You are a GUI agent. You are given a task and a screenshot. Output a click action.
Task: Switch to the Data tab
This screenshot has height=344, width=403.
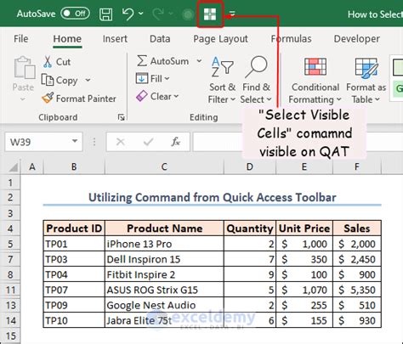click(x=160, y=38)
